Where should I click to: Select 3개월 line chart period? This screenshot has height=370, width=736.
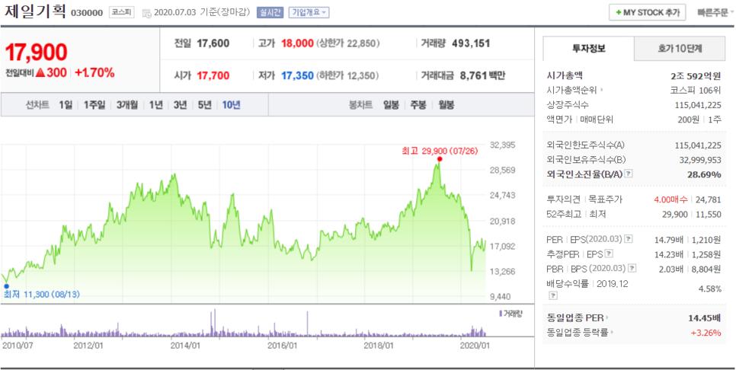pyautogui.click(x=126, y=105)
